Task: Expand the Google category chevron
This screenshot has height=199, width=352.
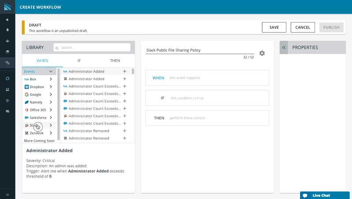Action: [x=51, y=94]
